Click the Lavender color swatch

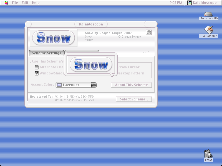59,85
